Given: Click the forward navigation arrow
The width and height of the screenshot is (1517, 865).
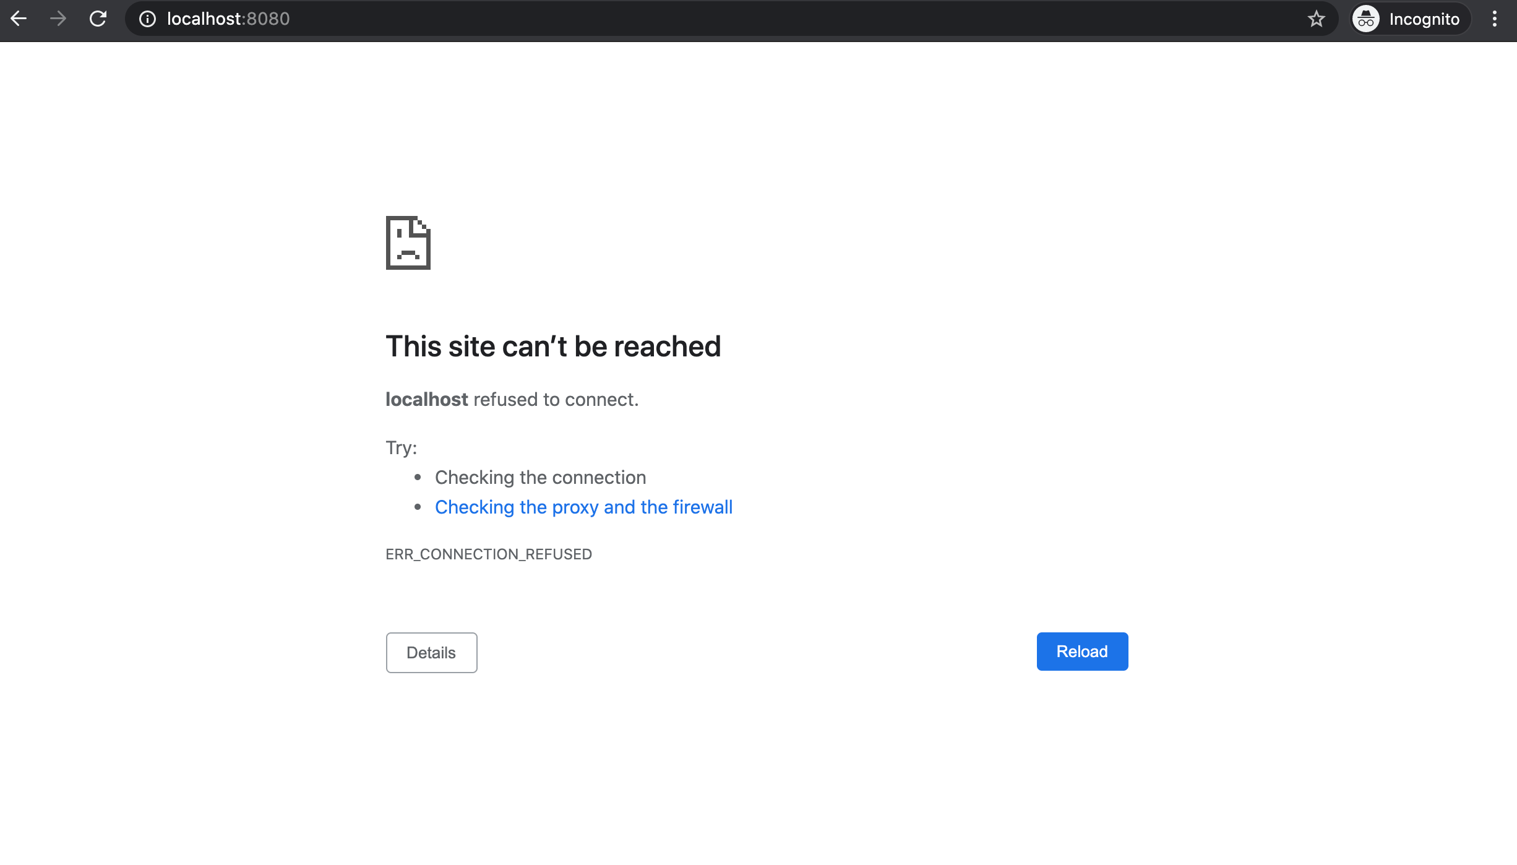Looking at the screenshot, I should tap(59, 19).
